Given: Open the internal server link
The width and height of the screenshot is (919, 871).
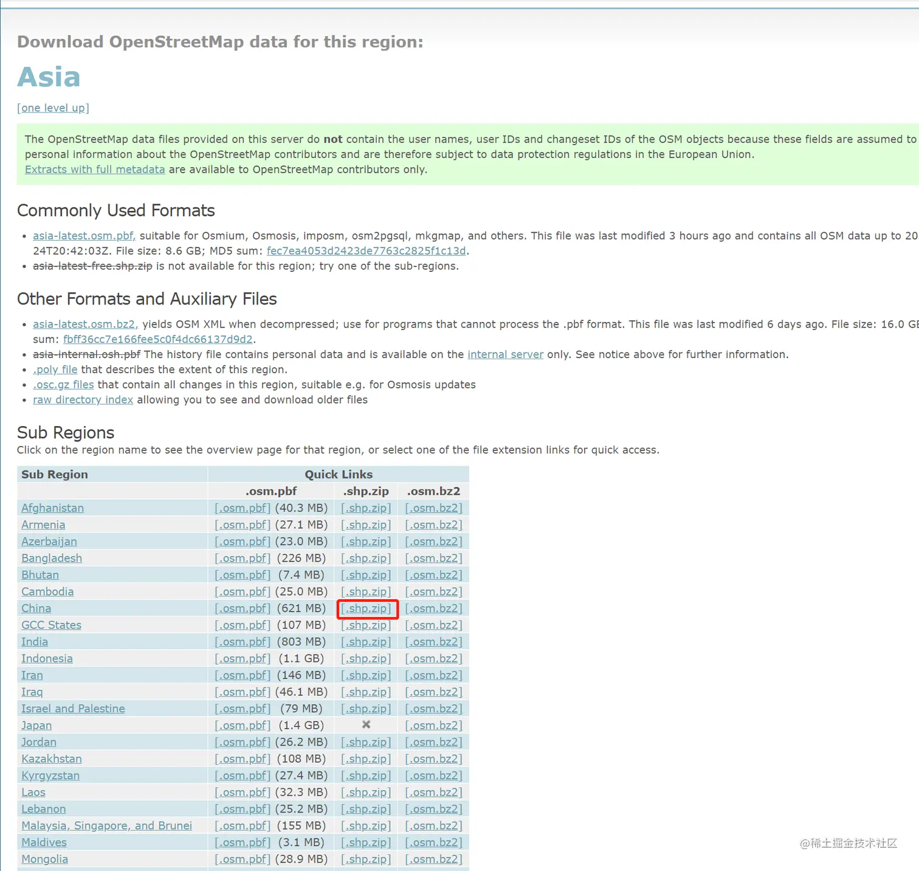Looking at the screenshot, I should pos(506,354).
